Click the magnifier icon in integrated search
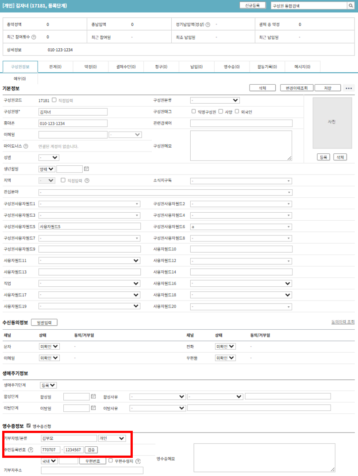Screen dimensions: 358x476 [351, 5]
